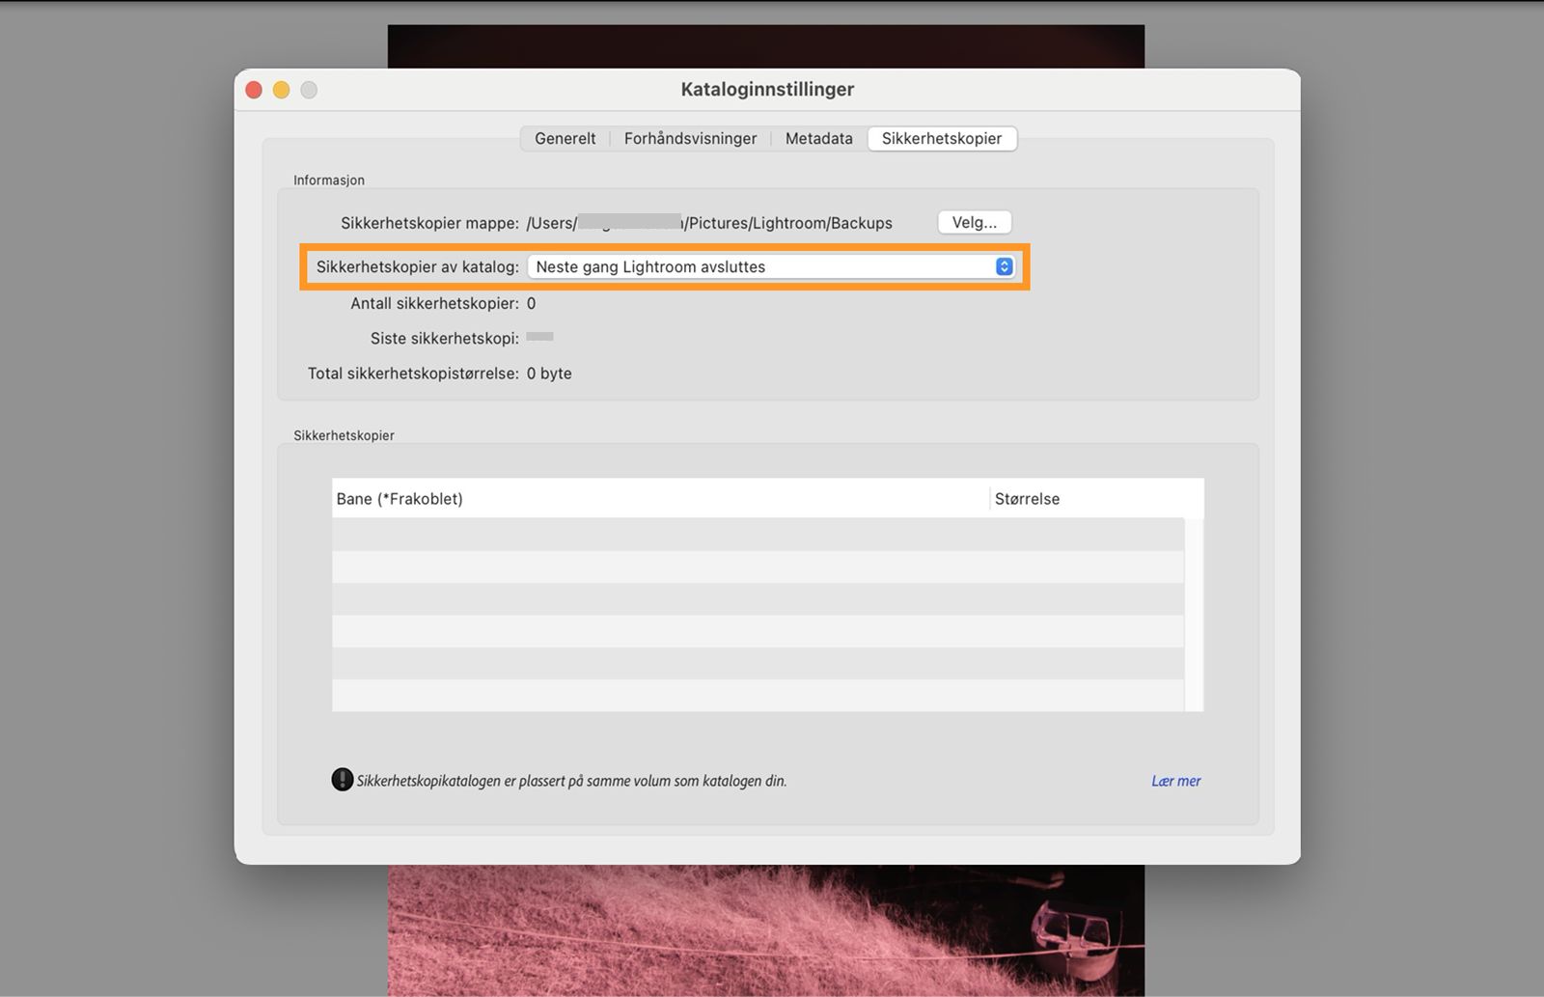This screenshot has width=1544, height=997.
Task: Switch to the Generelt tab
Action: [565, 138]
